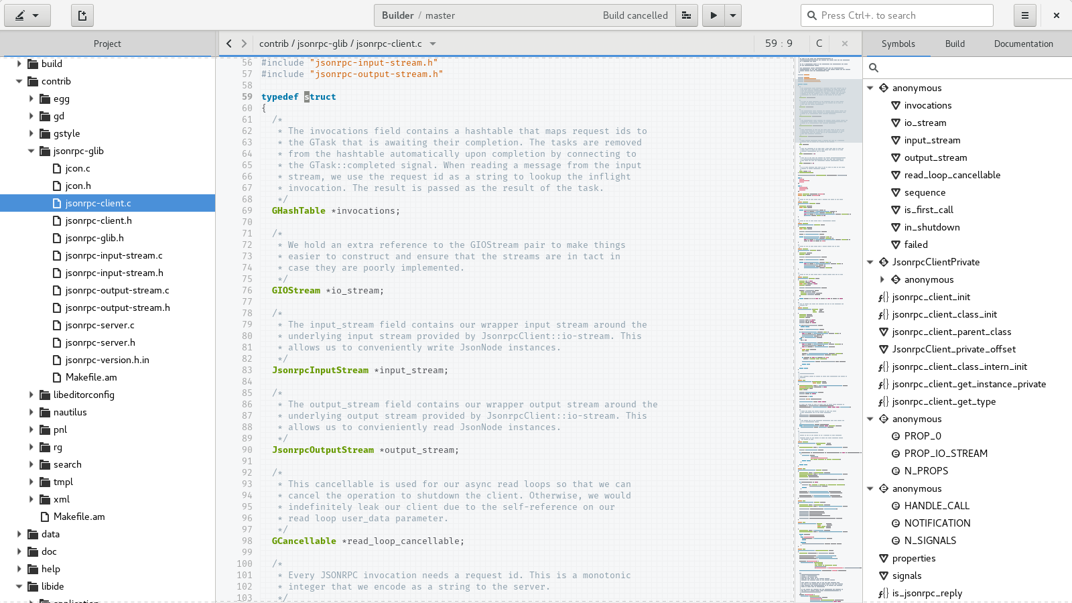
Task: Collapse the jsonrpc-glib folder
Action: pos(31,151)
